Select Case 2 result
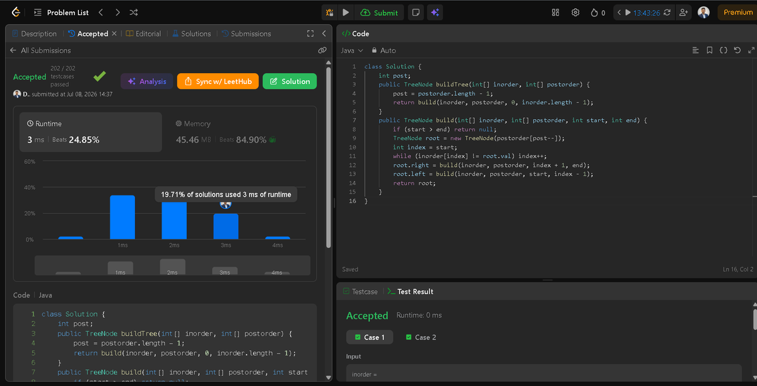Viewport: 757px width, 386px height. [421, 337]
